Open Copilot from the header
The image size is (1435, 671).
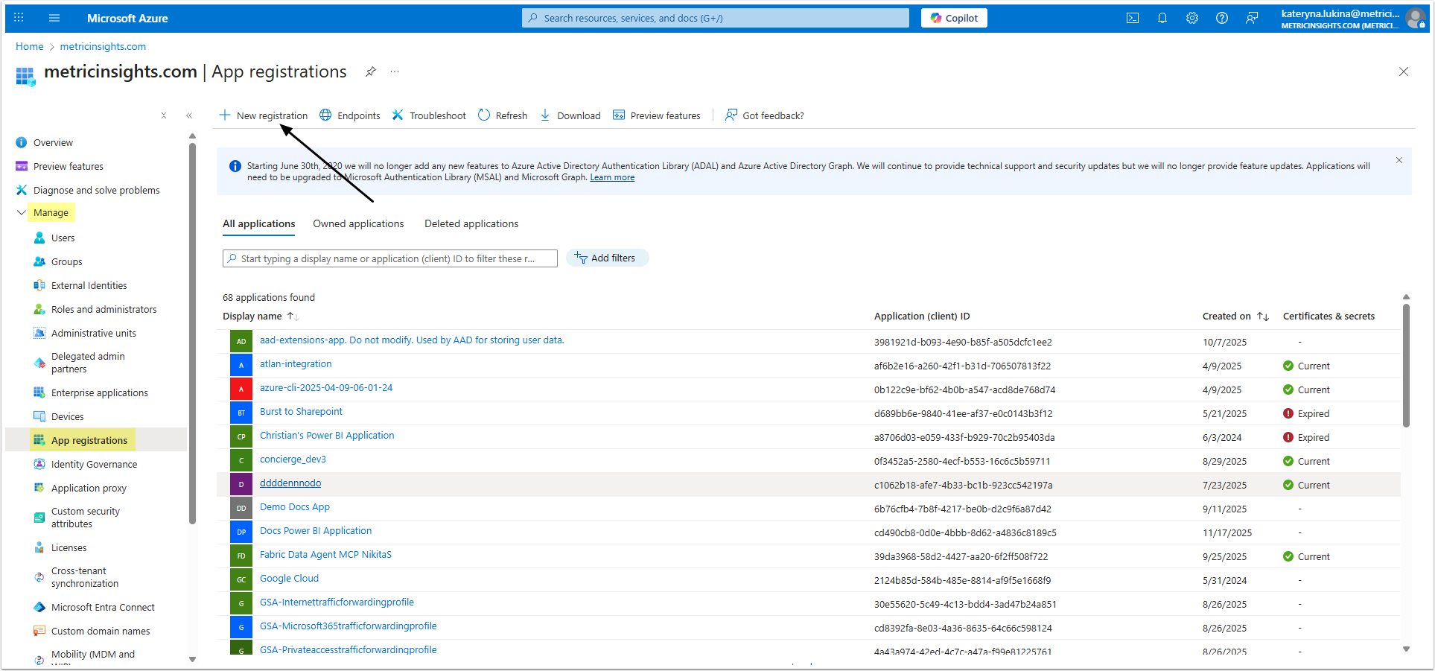[954, 18]
